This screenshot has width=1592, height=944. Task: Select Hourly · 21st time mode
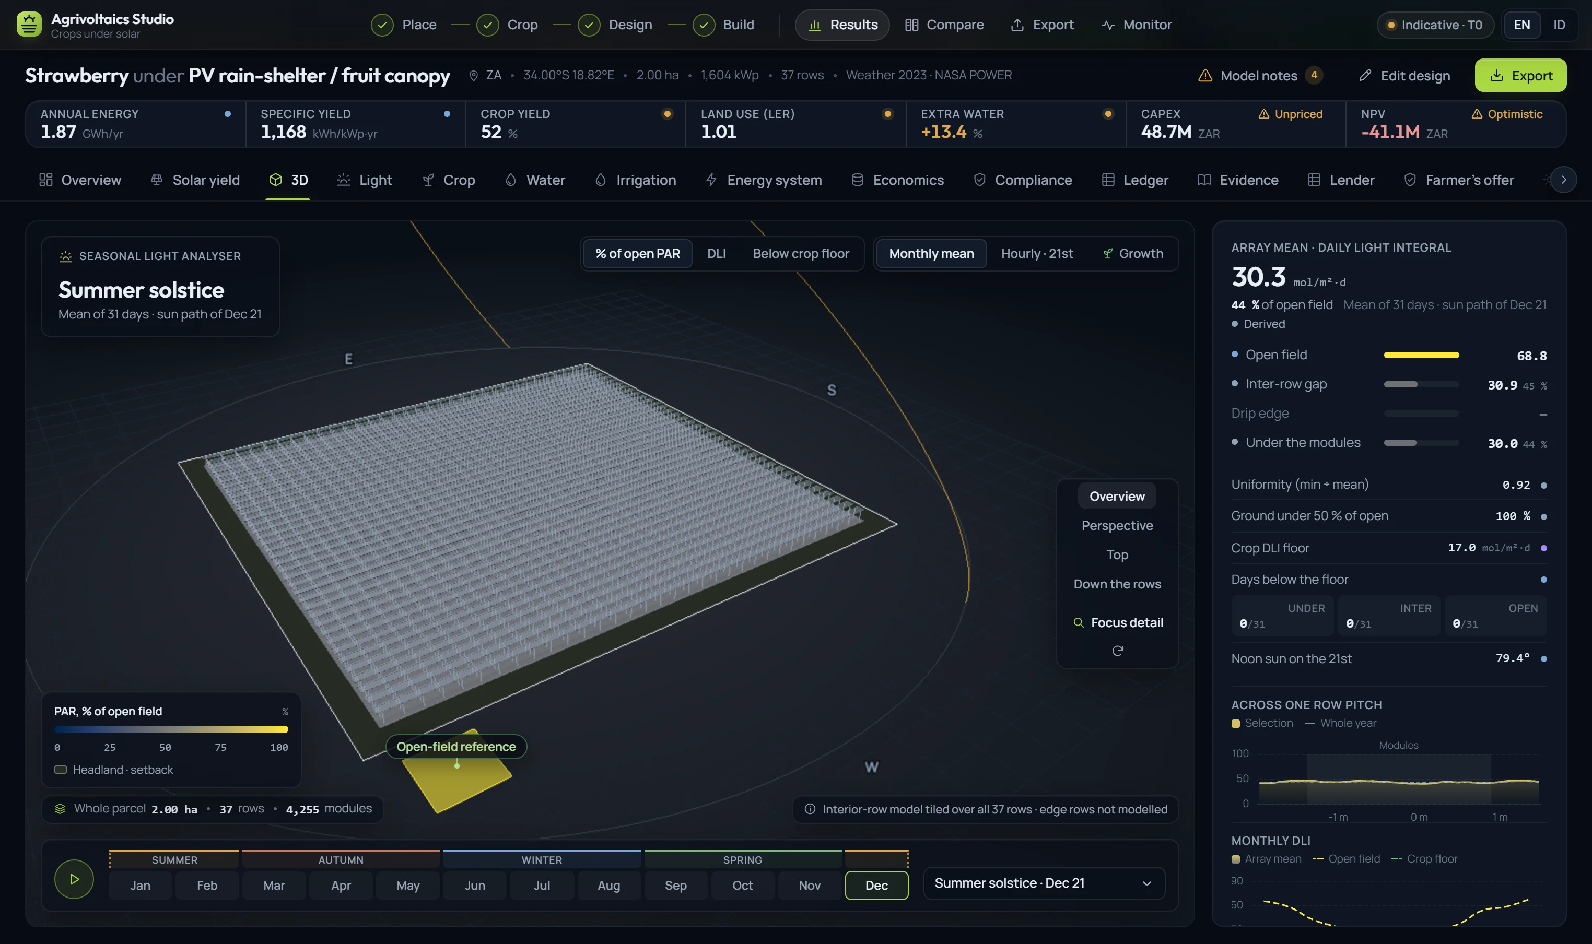(x=1037, y=254)
